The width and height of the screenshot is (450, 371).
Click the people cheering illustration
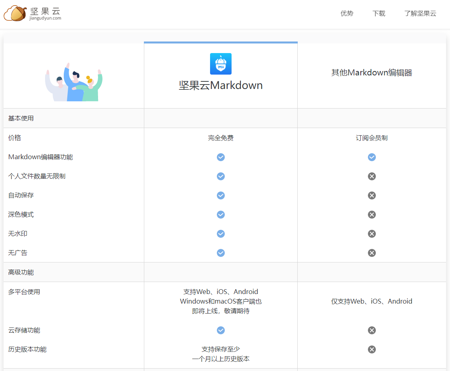click(x=74, y=82)
